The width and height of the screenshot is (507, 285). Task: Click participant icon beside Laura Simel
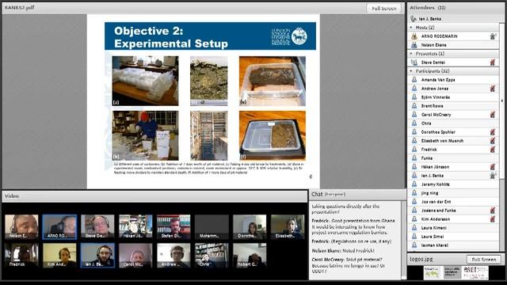414,237
